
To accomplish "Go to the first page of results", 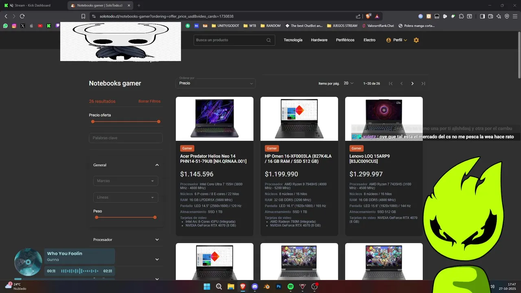I will click(x=391, y=83).
